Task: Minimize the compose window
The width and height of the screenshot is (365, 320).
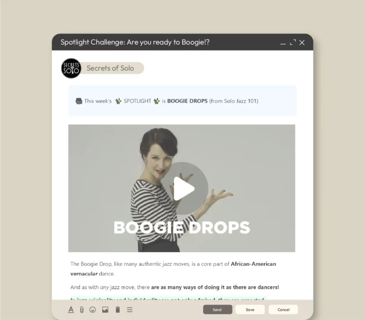Action: pos(283,43)
